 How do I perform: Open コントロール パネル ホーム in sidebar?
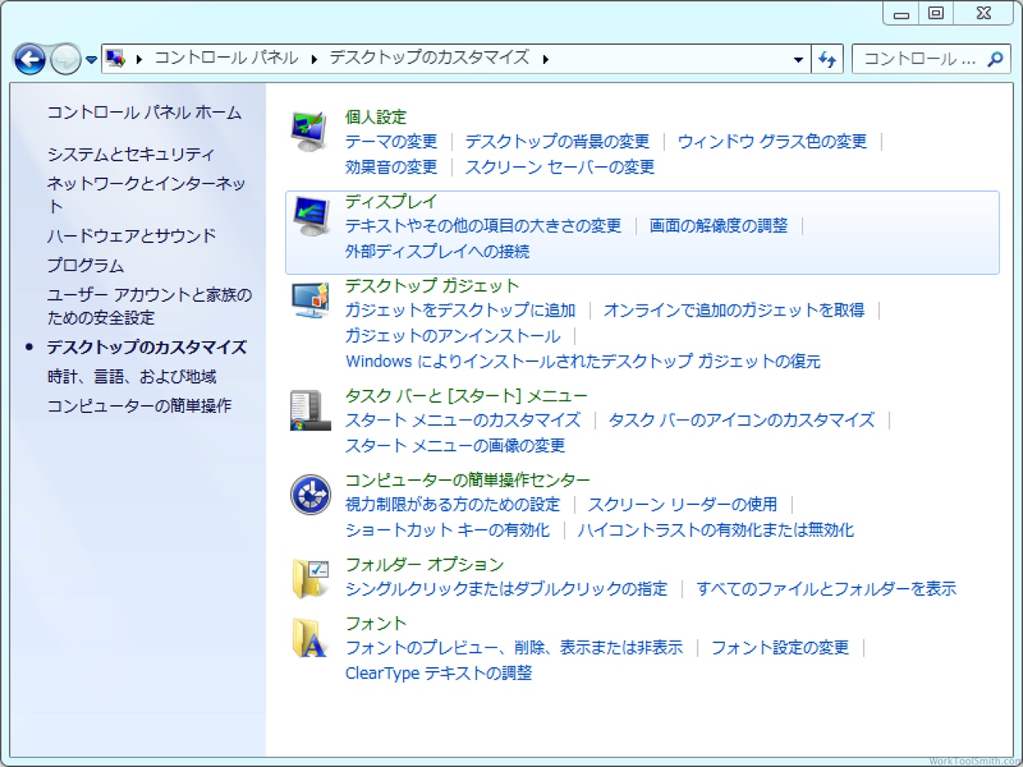[144, 113]
